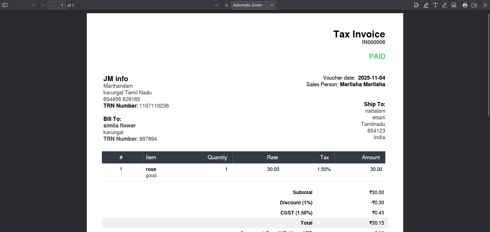Click the green PAID status text
Viewport: 490px width, 232px height.
[x=377, y=56]
